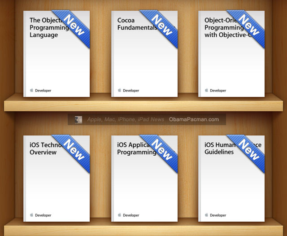287x236 pixels.
Task: Open the Cocoa Fundamentals book
Action: [144, 54]
